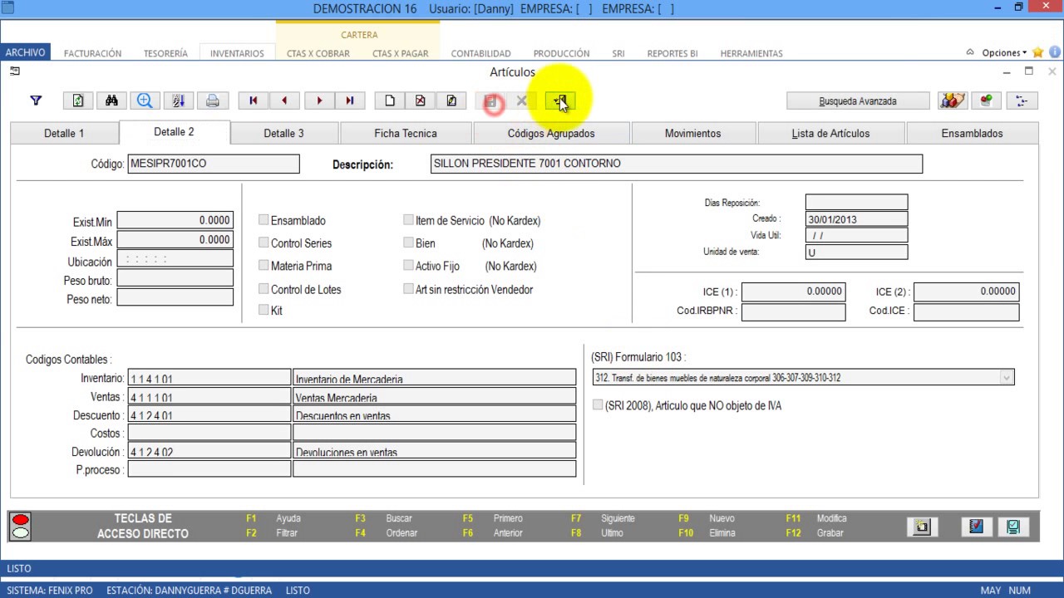Switch to the Detalle 3 tab

pos(283,133)
